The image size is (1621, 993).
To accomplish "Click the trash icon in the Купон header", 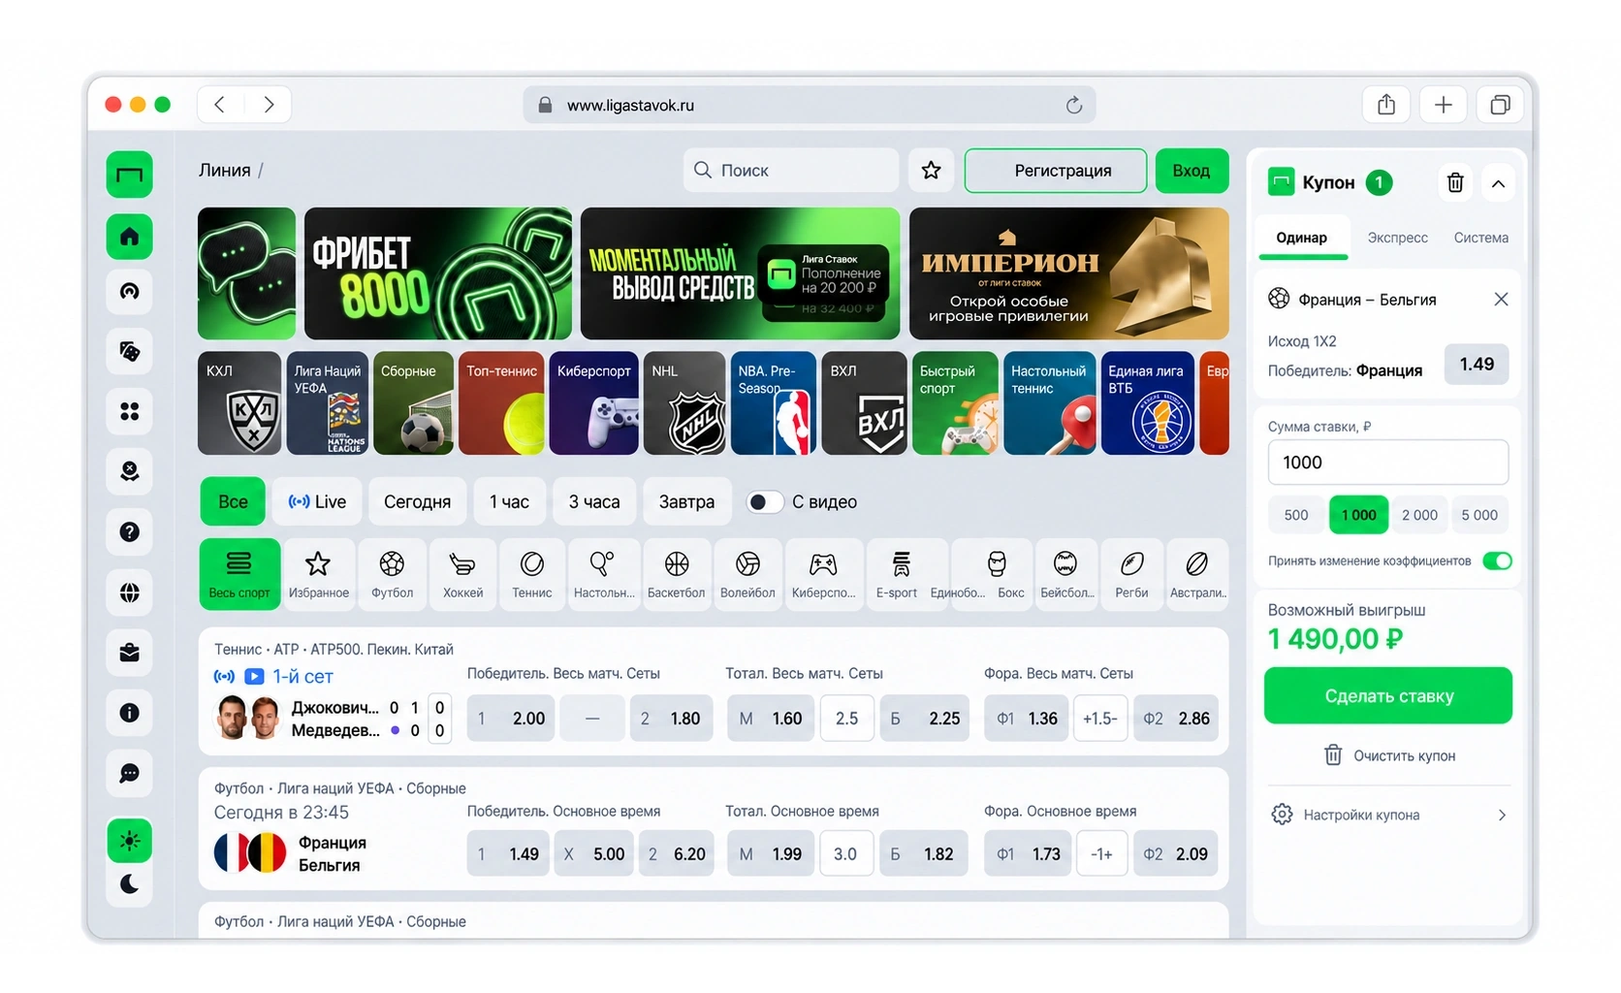I will click(x=1454, y=182).
